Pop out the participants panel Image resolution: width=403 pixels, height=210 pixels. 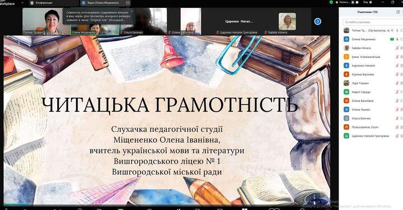[x=398, y=12]
